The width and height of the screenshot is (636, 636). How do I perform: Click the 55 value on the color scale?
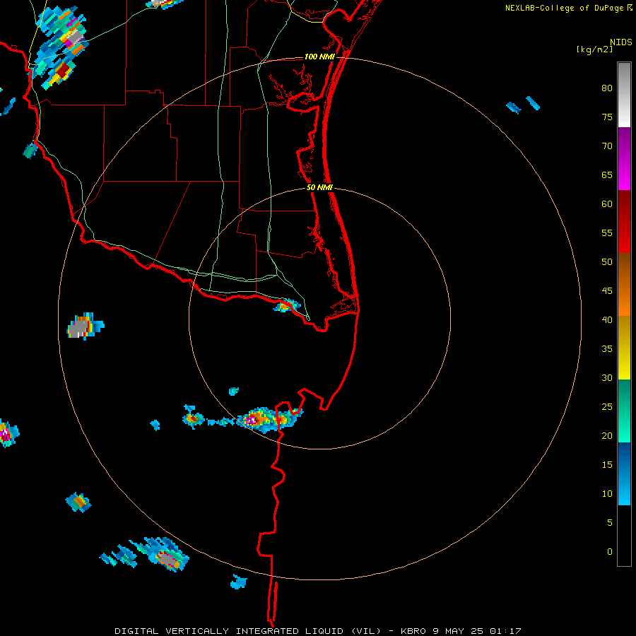[x=607, y=232]
